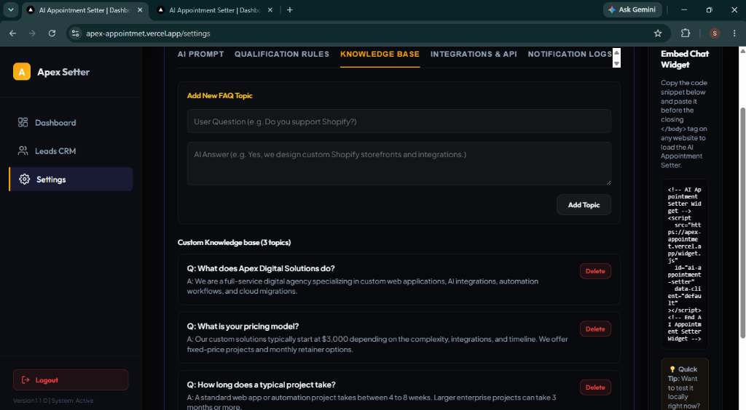
Task: Go back using browser back arrow
Action: [x=13, y=33]
